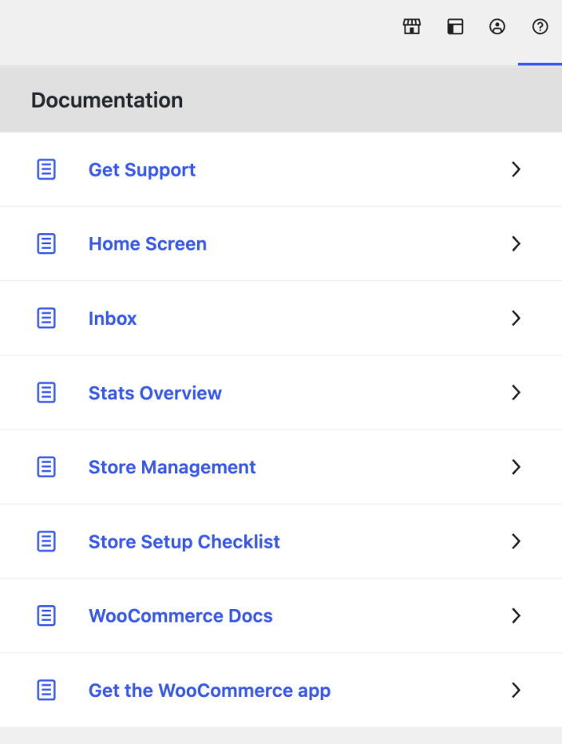The width and height of the screenshot is (562, 744).
Task: Click chevron on Store Setup Checklist row
Action: point(516,541)
